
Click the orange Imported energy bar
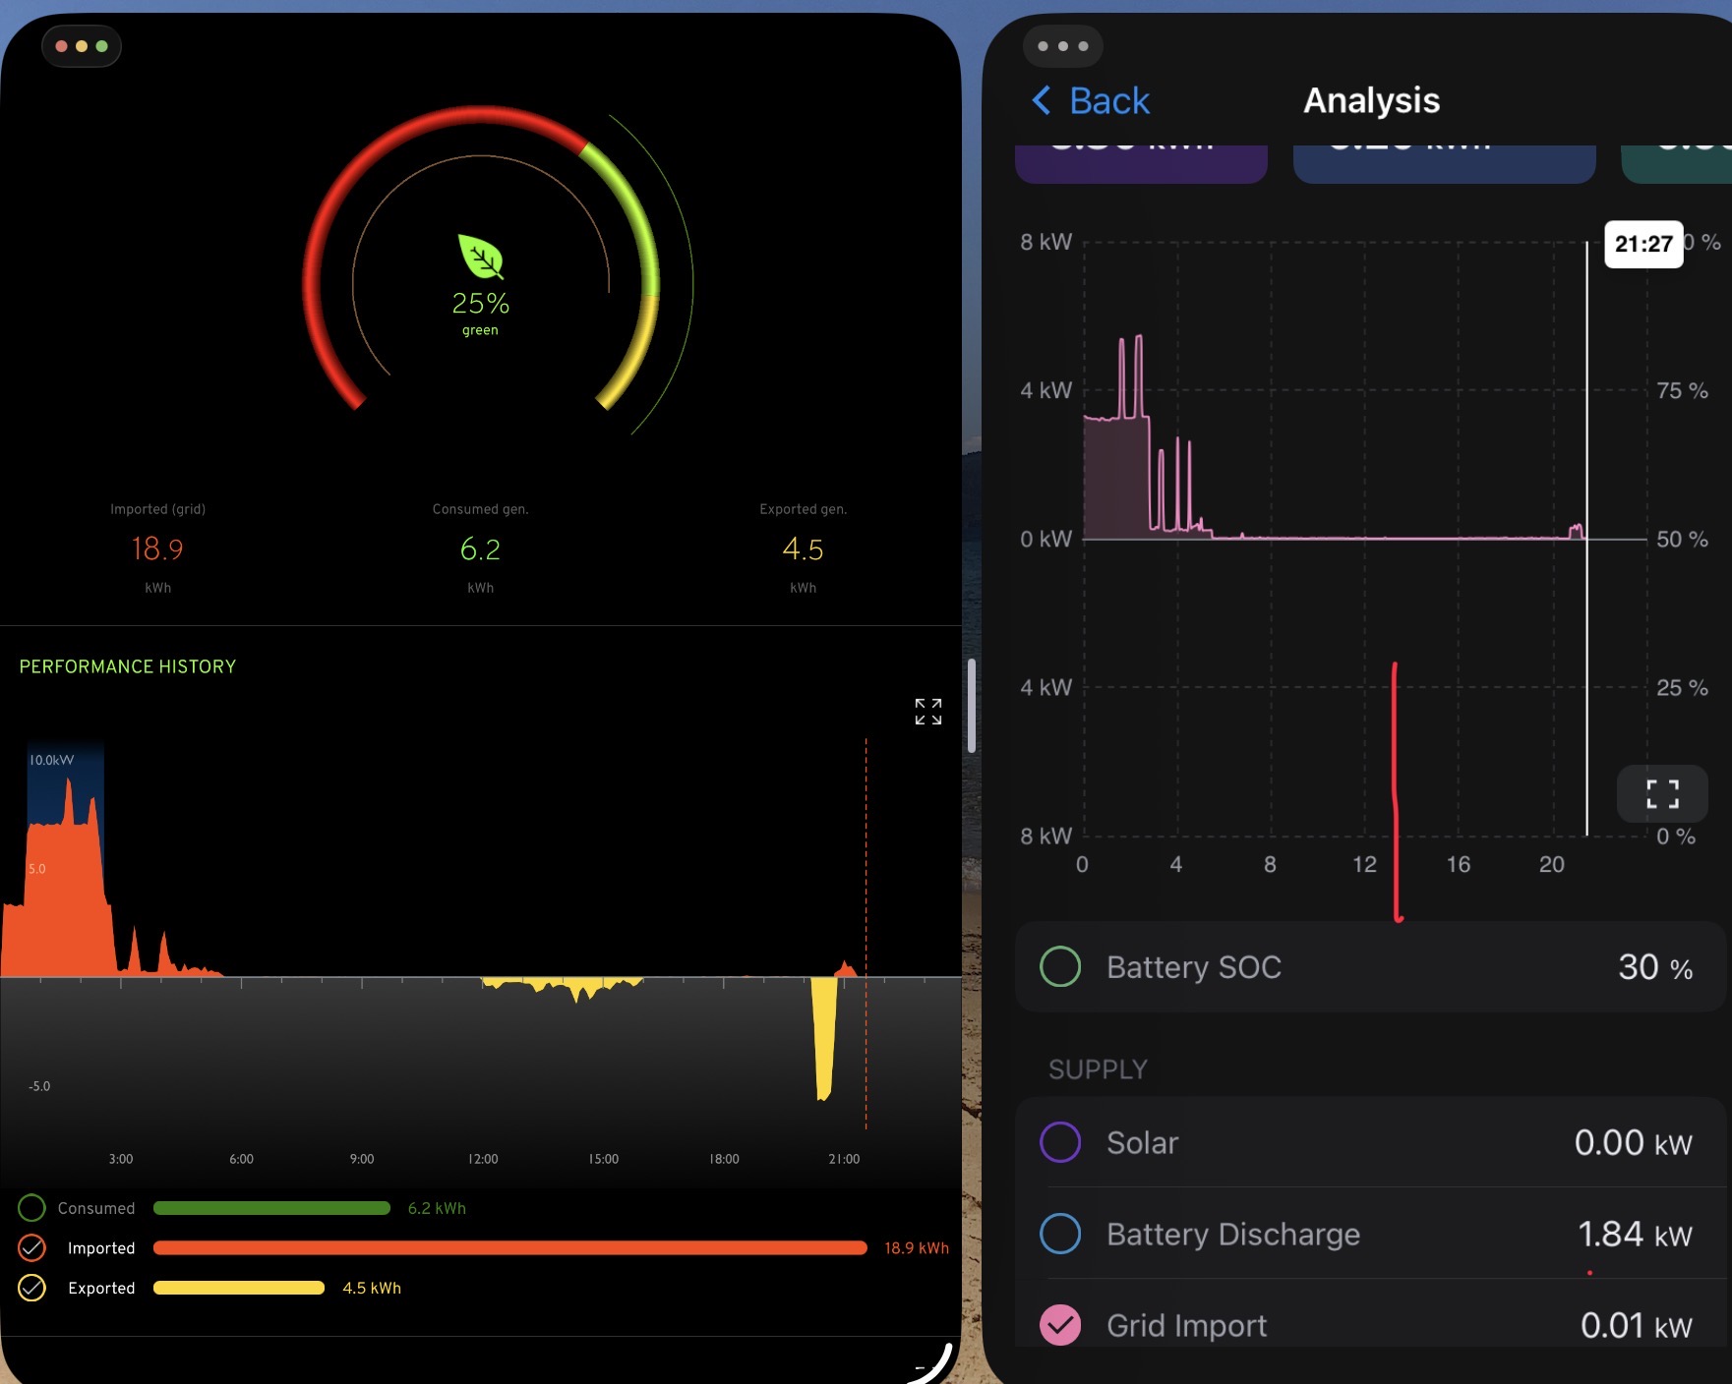pos(509,1248)
